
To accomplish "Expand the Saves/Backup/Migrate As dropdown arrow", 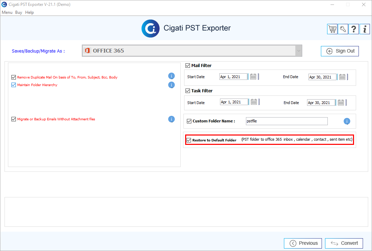I will pos(298,50).
